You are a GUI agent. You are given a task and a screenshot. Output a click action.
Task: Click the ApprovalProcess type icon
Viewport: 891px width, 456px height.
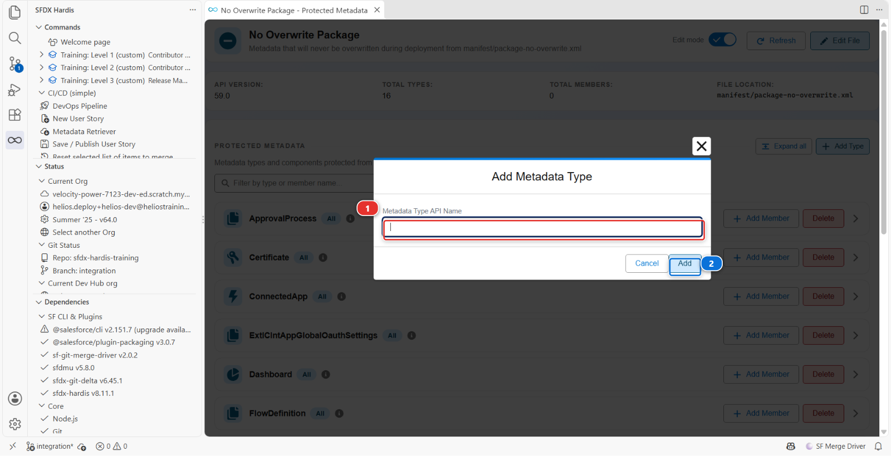233,218
